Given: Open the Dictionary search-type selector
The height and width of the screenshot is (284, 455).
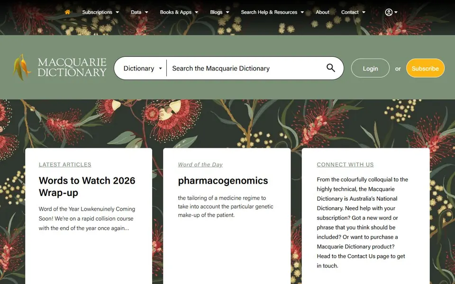Looking at the screenshot, I should 143,68.
